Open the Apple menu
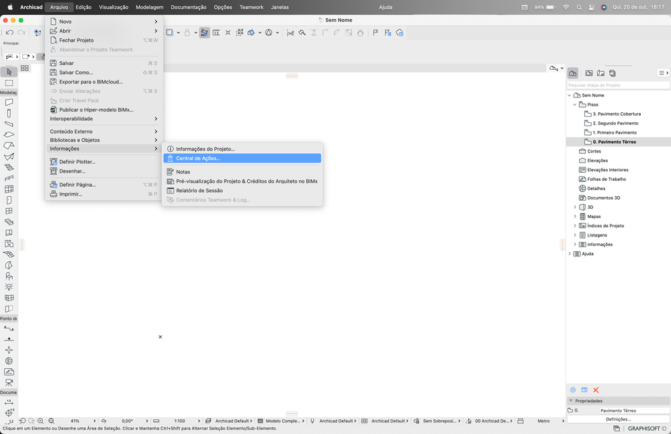The width and height of the screenshot is (671, 434). pyautogui.click(x=10, y=7)
